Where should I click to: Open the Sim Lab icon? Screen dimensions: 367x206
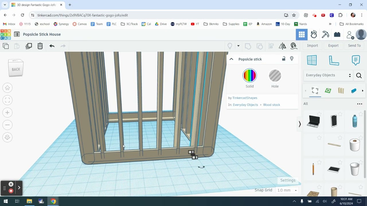click(314, 35)
